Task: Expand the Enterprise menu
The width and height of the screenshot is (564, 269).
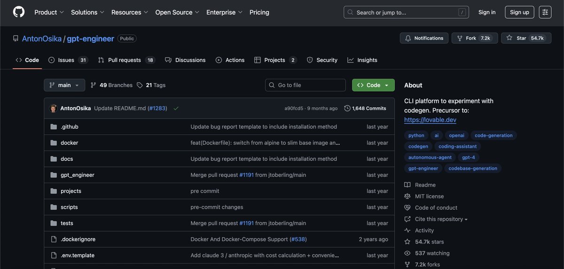Action: pyautogui.click(x=225, y=12)
